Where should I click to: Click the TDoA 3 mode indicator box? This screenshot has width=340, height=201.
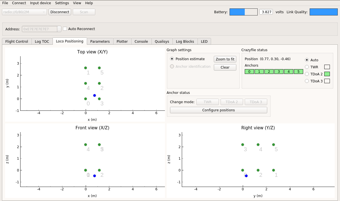(x=327, y=81)
